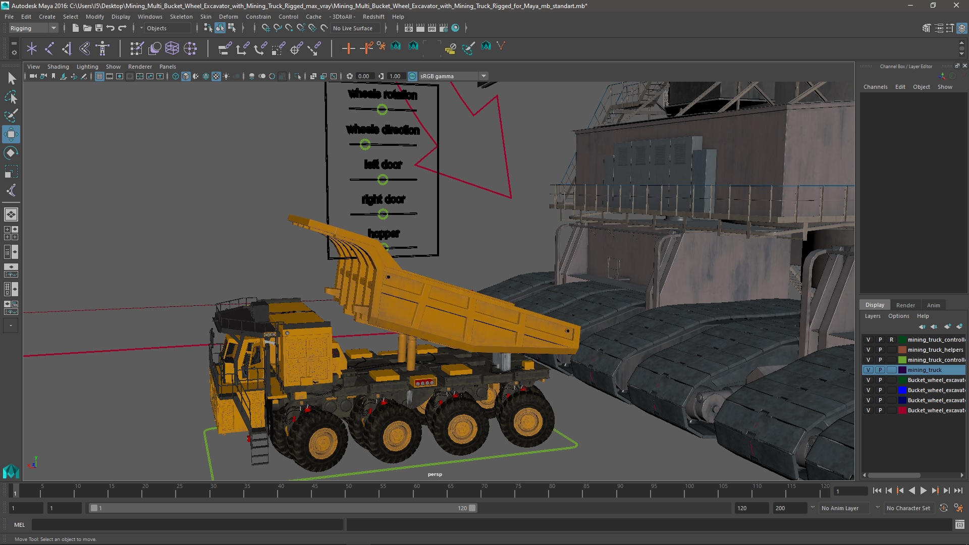Click the shelf scroll-down arrow at right

[x=962, y=53]
